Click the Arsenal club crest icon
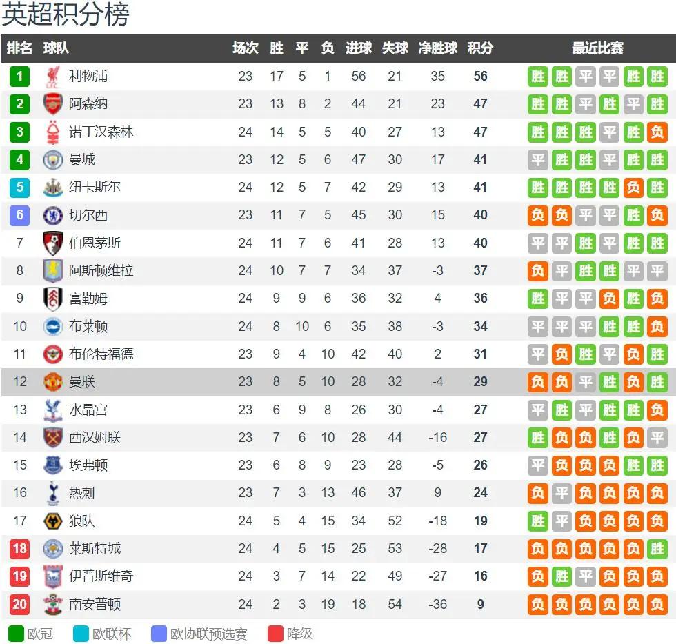 point(53,104)
